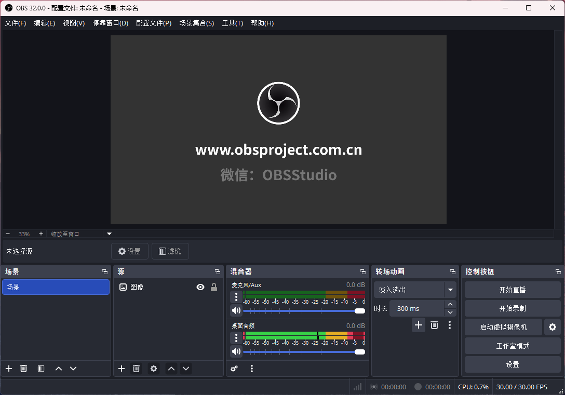Open mixer panel options three-dot menu
565x395 pixels.
click(x=252, y=369)
